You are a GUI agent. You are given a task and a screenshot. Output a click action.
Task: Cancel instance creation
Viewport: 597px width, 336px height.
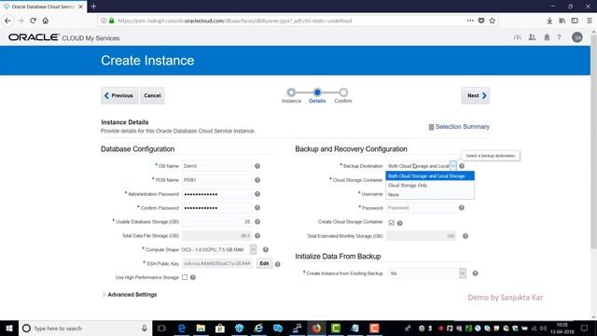pos(152,95)
